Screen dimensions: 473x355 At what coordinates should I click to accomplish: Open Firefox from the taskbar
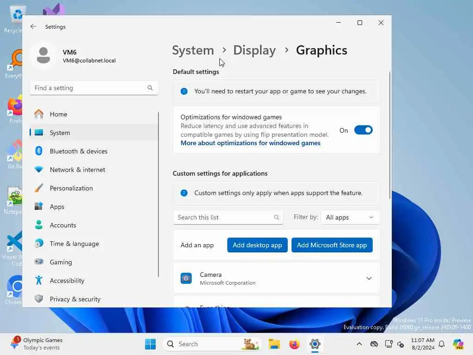point(294,344)
